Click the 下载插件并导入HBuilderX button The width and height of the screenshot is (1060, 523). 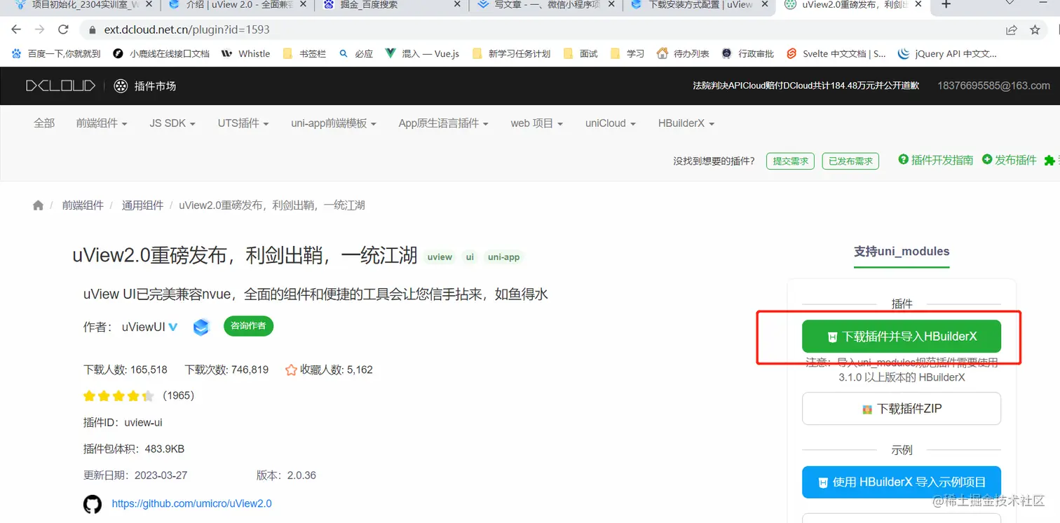coord(902,337)
